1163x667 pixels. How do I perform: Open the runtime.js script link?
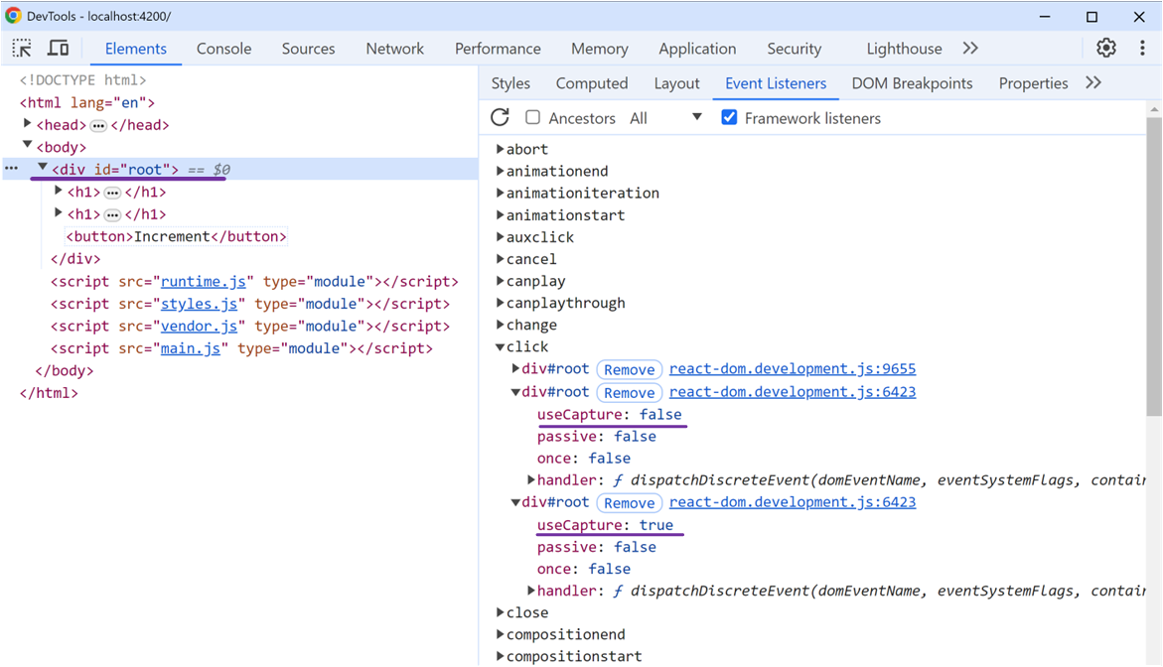pyautogui.click(x=204, y=281)
